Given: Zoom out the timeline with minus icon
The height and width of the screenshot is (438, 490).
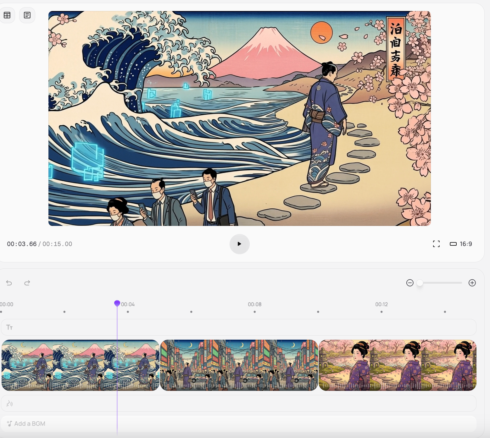Looking at the screenshot, I should click(x=410, y=283).
